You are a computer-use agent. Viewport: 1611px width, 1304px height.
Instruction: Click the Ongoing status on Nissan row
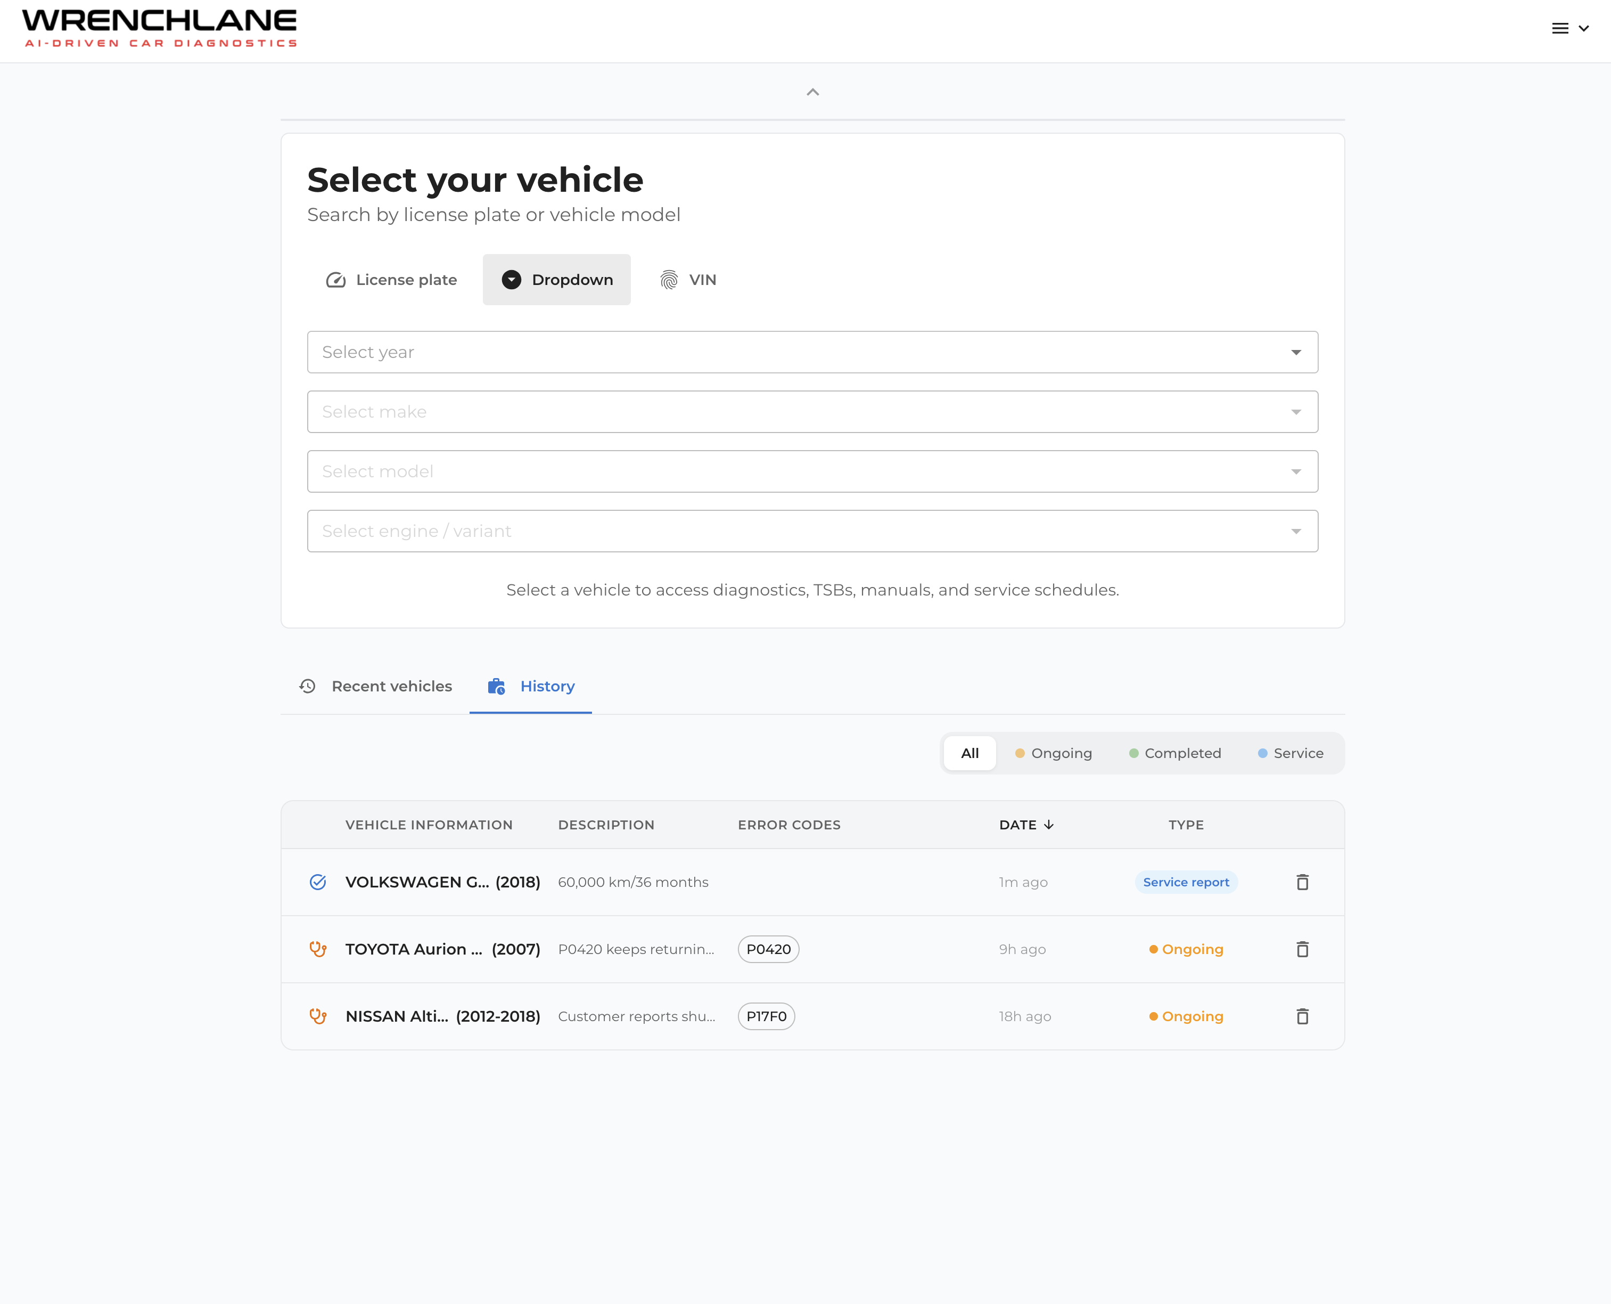click(1186, 1016)
